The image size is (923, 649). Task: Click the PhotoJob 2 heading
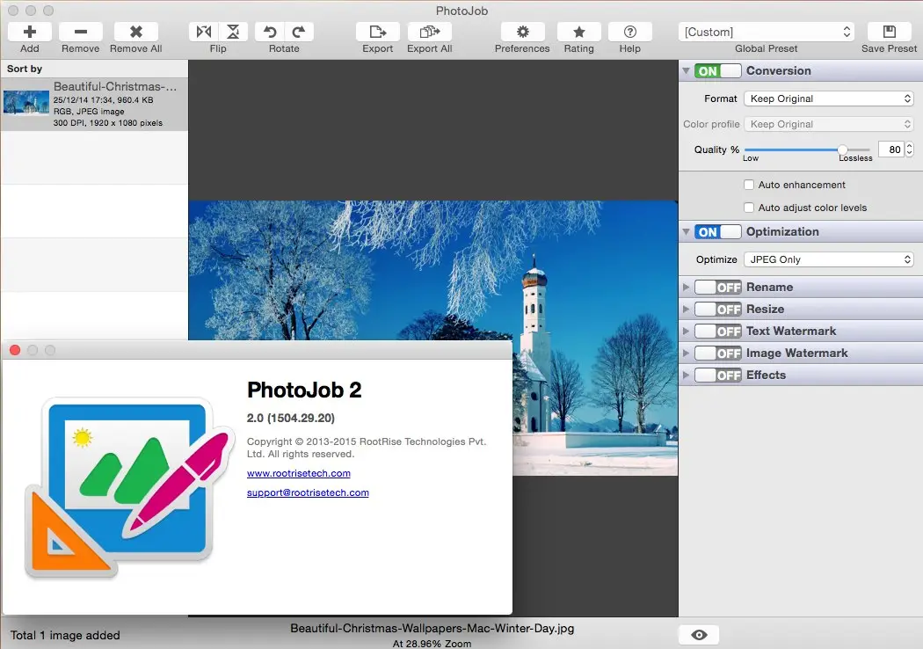pyautogui.click(x=304, y=390)
